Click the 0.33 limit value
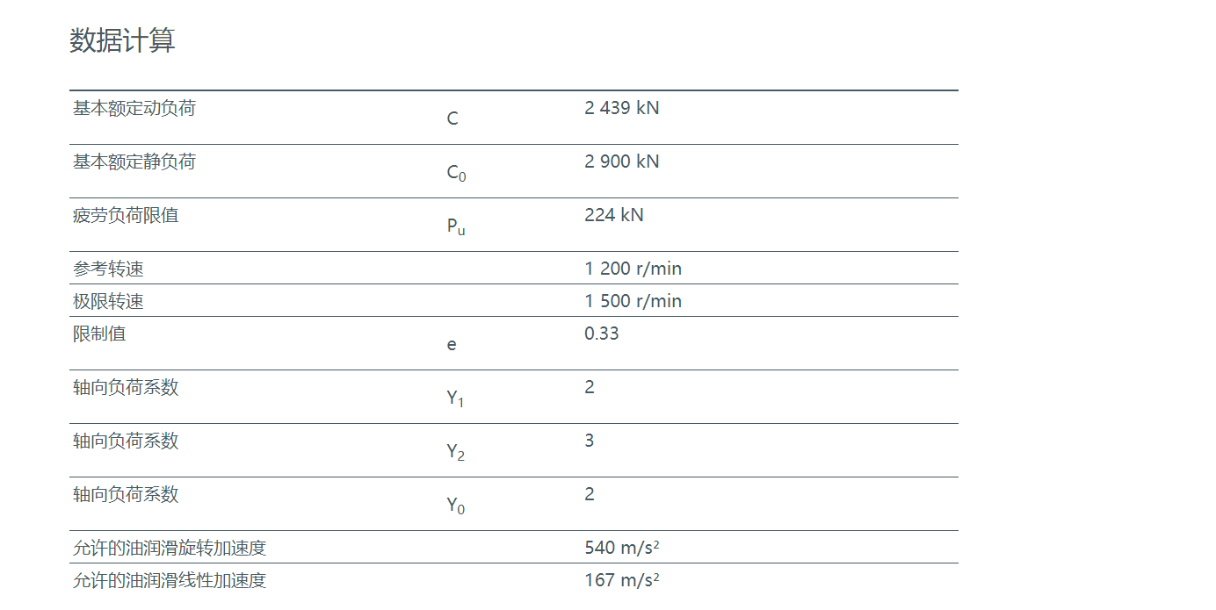The image size is (1216, 610). point(601,334)
